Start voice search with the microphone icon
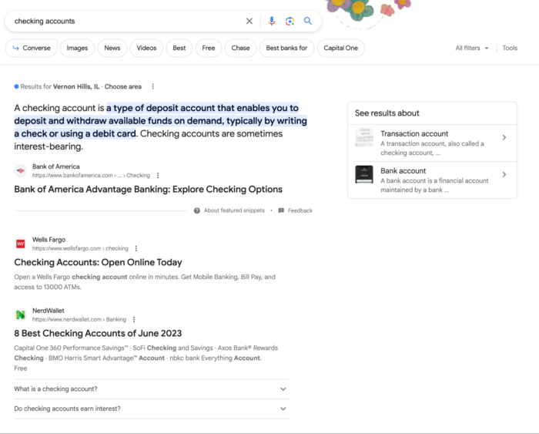 [272, 22]
